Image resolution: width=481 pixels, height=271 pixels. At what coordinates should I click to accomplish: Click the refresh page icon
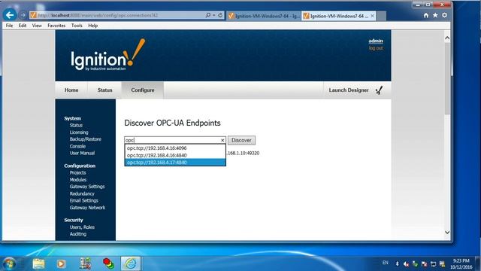pos(220,15)
